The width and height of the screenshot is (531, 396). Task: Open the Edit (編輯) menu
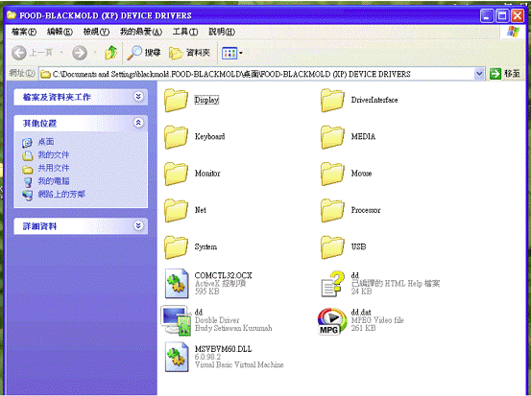(60, 32)
